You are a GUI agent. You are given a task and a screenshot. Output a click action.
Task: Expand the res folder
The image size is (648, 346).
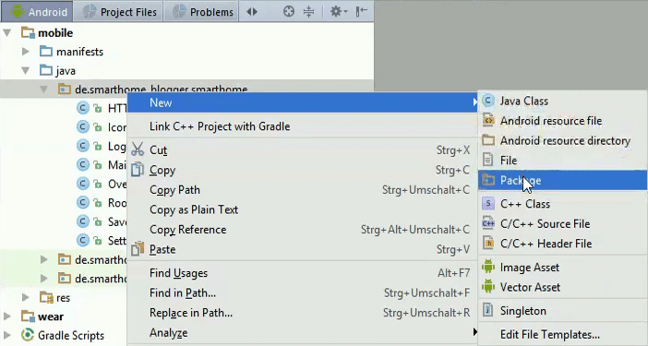tap(26, 297)
